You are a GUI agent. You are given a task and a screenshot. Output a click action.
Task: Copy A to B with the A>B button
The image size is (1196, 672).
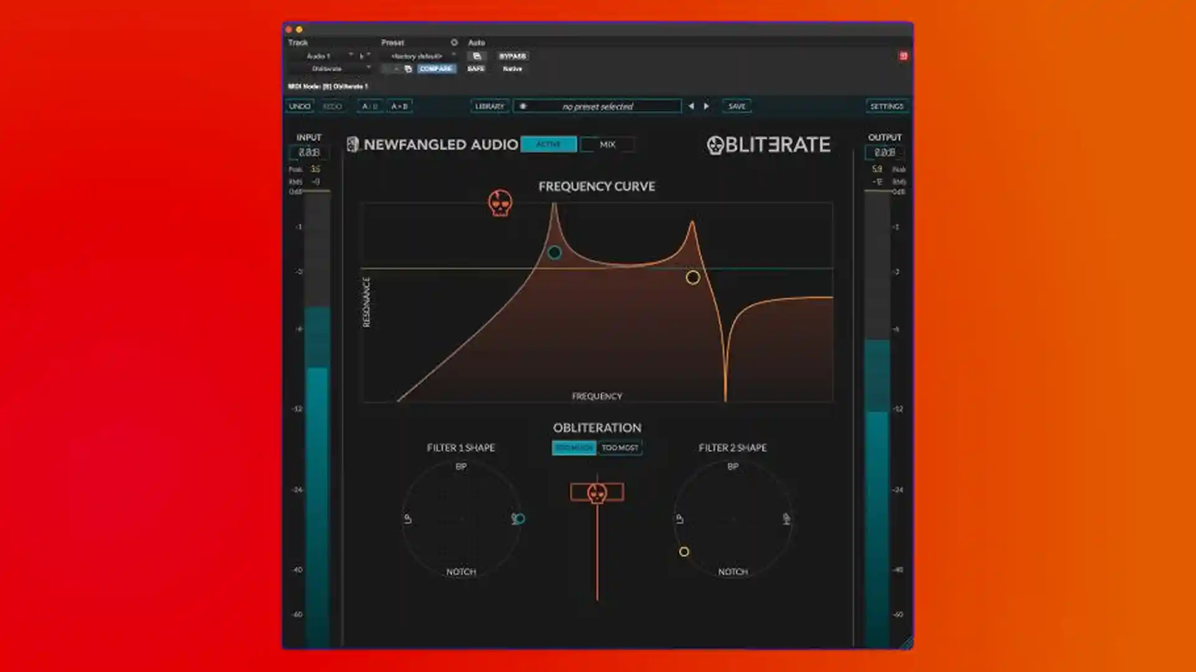399,106
